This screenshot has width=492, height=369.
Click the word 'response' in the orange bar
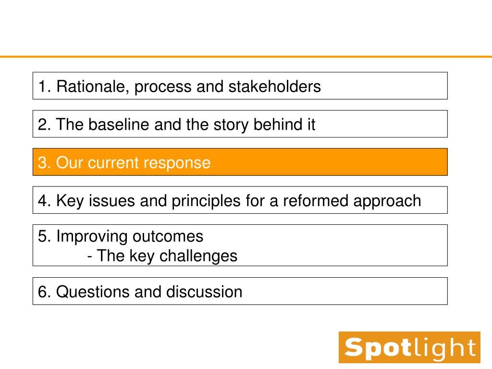click(x=177, y=163)
